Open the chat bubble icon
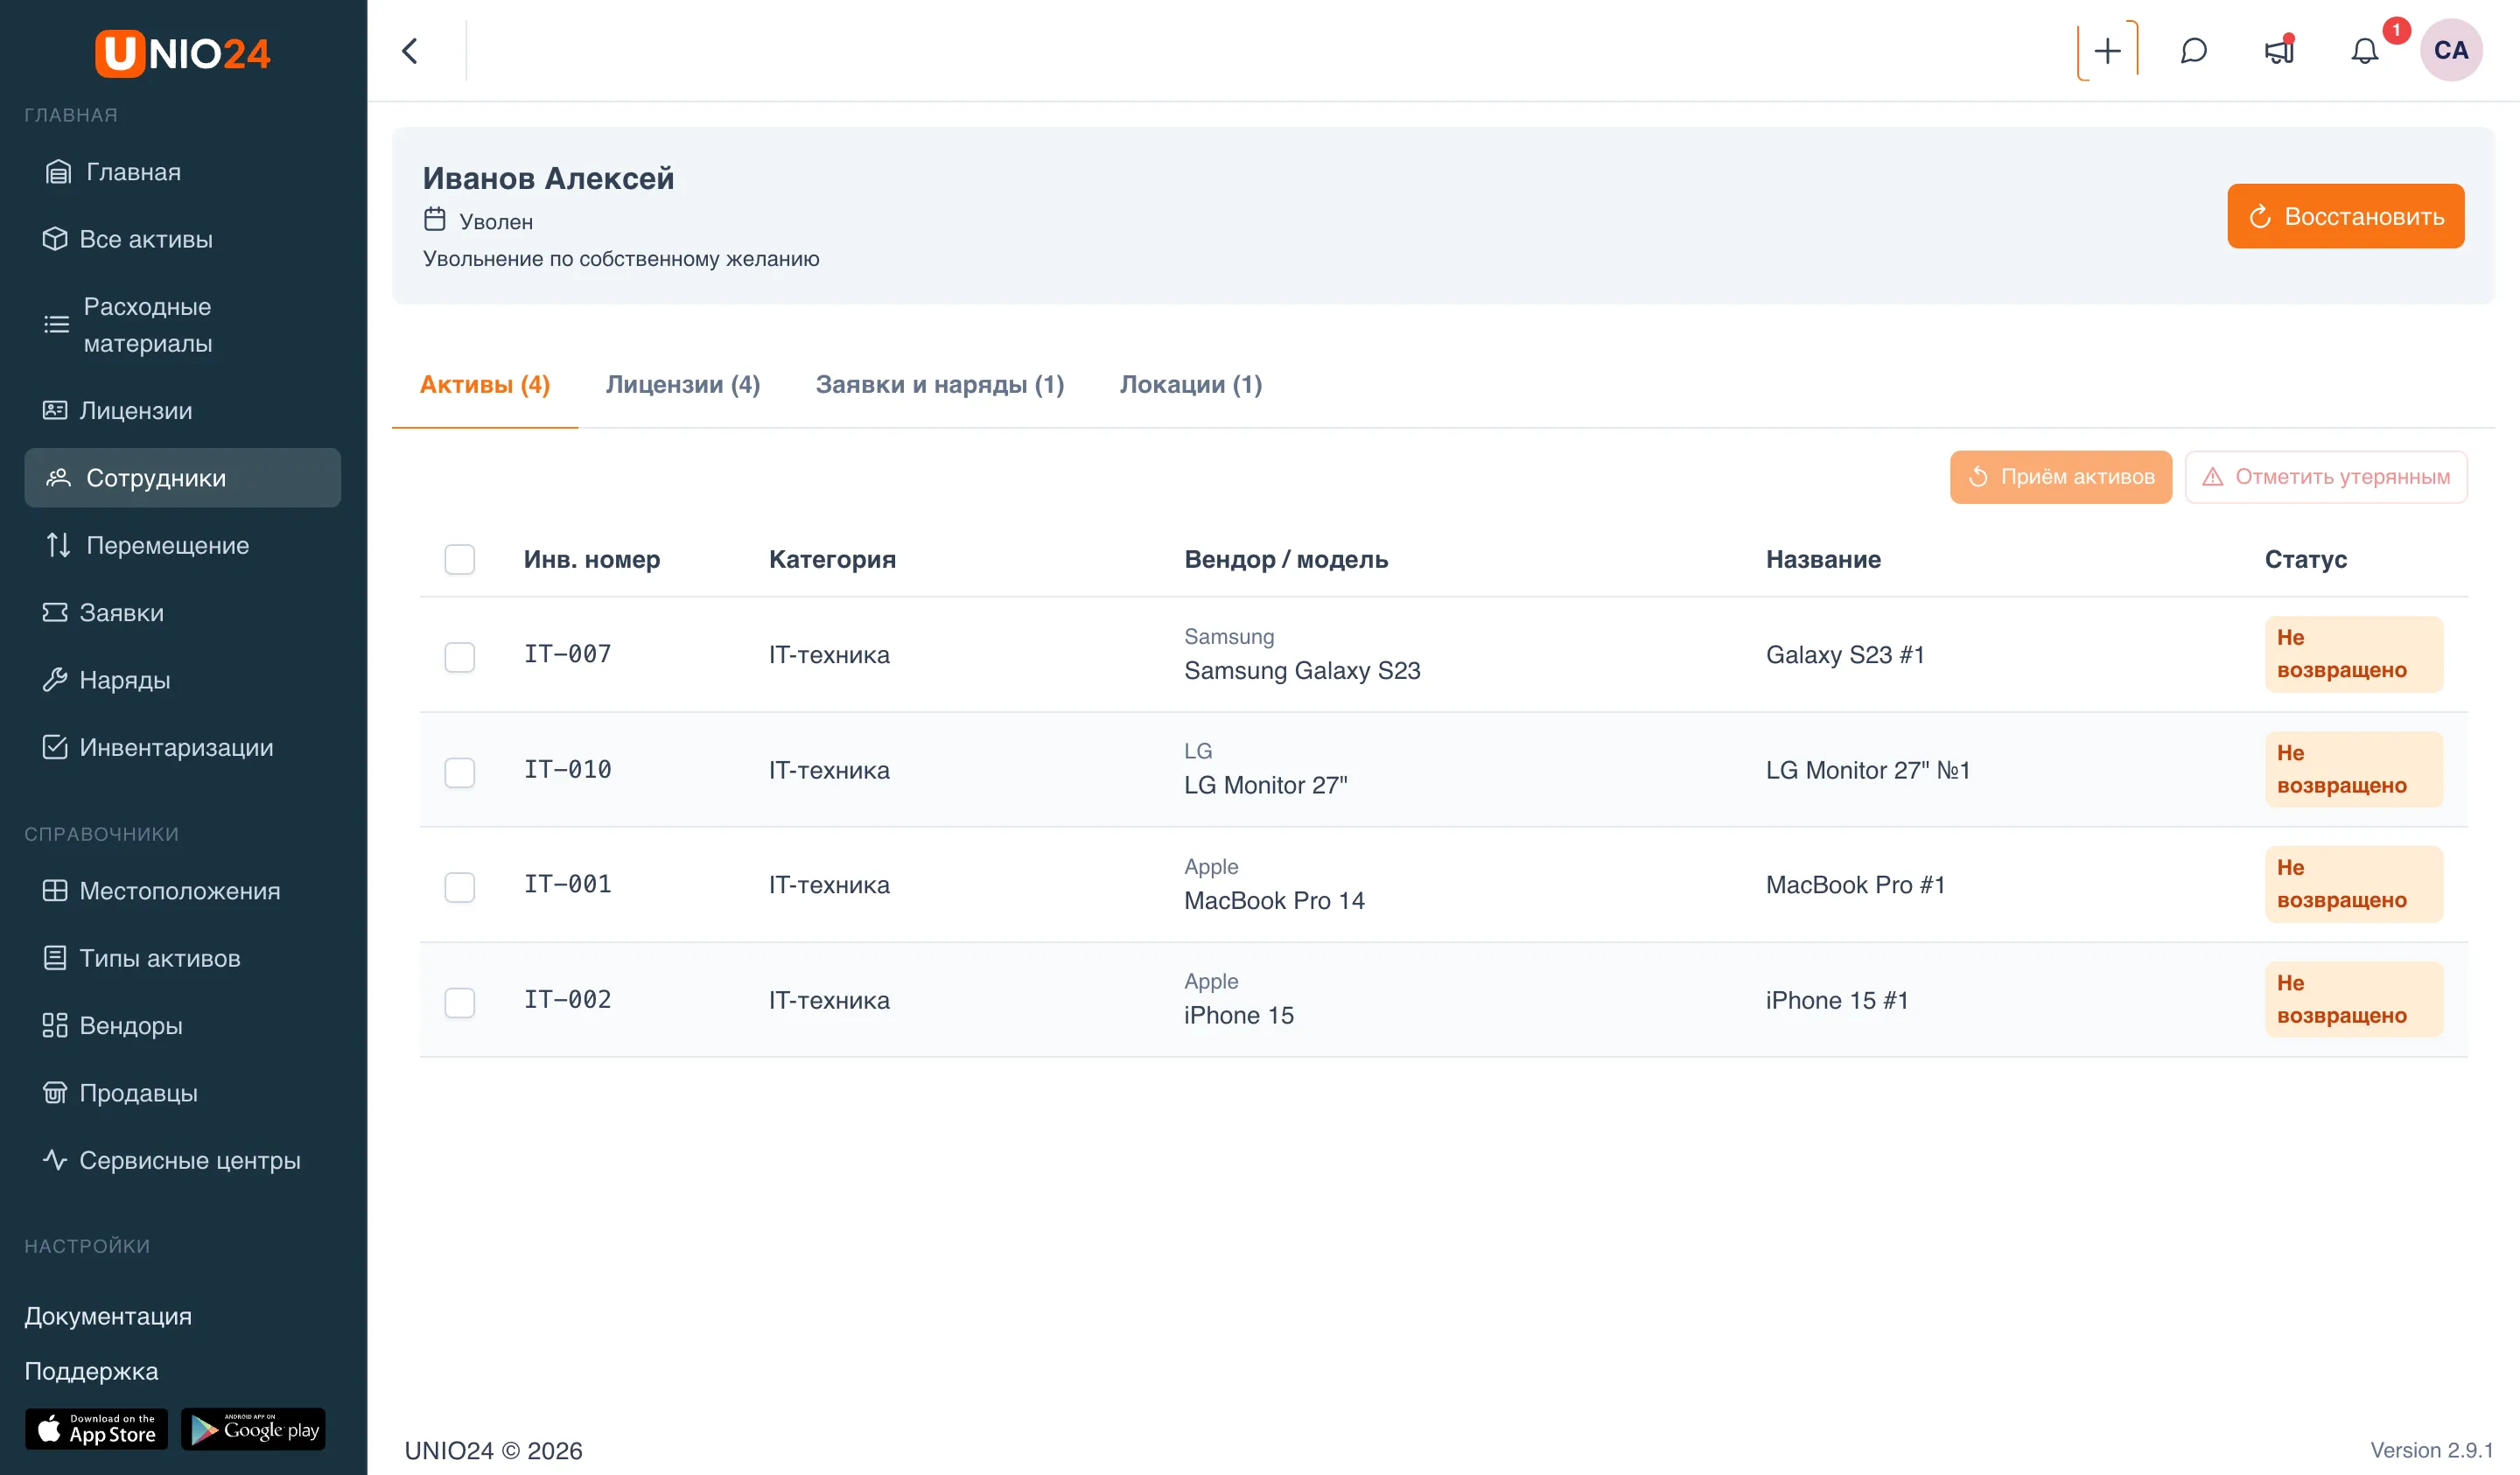 (2193, 51)
